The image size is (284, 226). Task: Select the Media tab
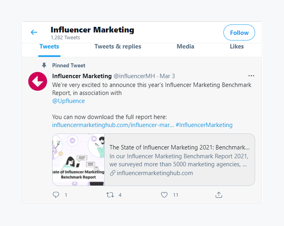(185, 46)
